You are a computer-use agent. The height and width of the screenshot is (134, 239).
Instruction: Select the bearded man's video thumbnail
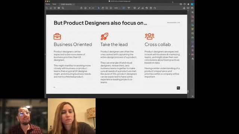tap(24, 116)
